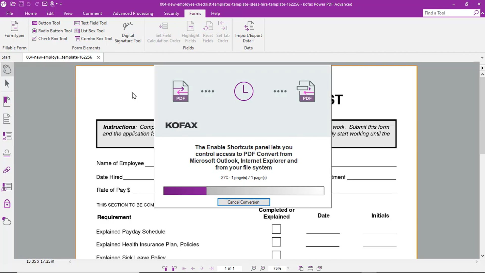Expand the quick access toolbar customize arrow
This screenshot has width=485, height=273.
coord(61,4)
